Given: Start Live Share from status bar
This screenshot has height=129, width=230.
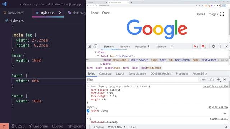Looking at the screenshot, I should 38,126.
